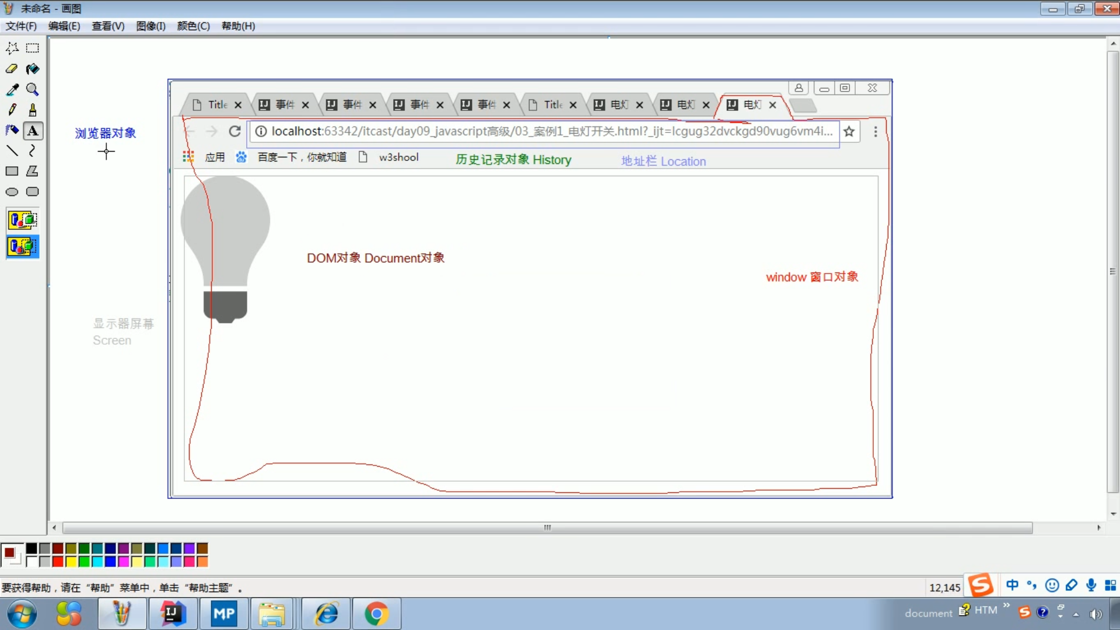Screen dimensions: 1120x630
Task: Select the Rectangle shape tool
Action: [x=12, y=171]
